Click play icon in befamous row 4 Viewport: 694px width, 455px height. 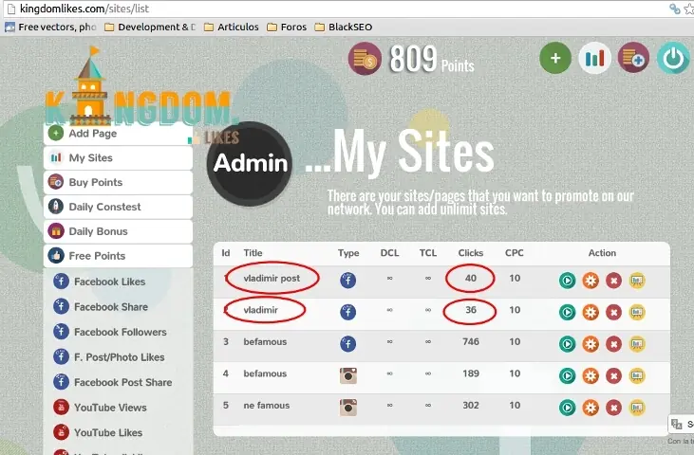click(x=567, y=375)
